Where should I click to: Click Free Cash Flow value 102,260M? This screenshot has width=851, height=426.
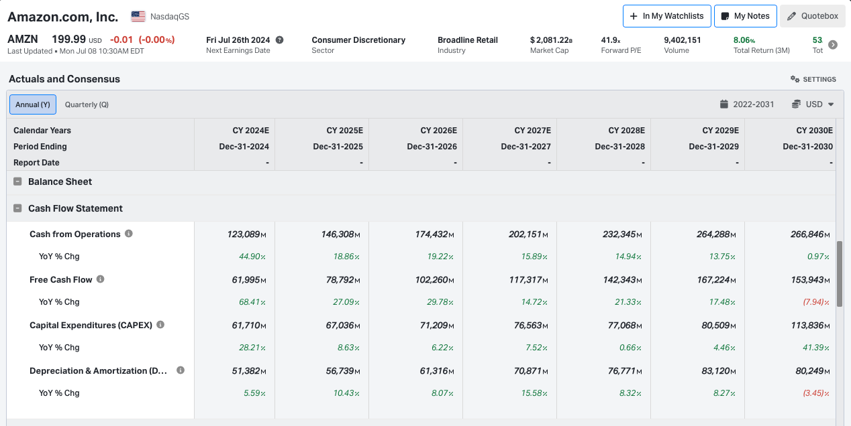click(x=434, y=280)
